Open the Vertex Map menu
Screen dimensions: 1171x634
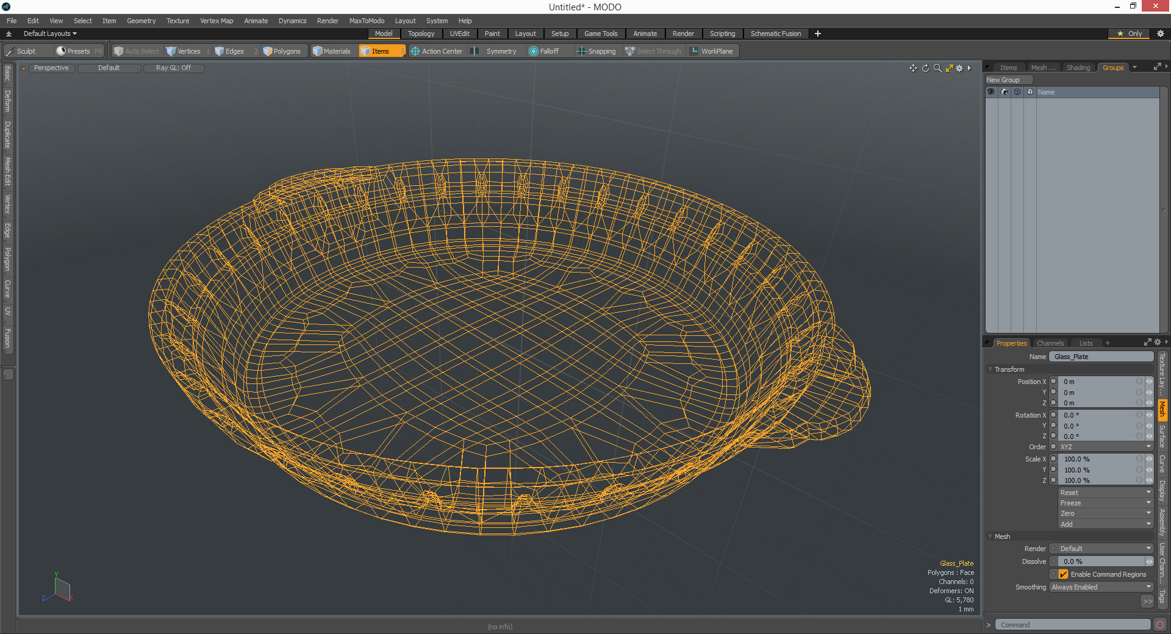pos(217,21)
